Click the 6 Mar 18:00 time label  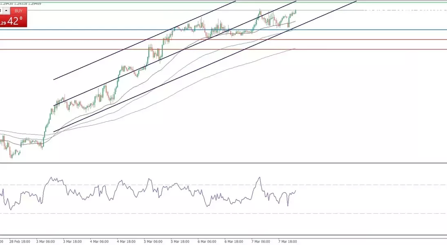pyautogui.click(x=234, y=241)
